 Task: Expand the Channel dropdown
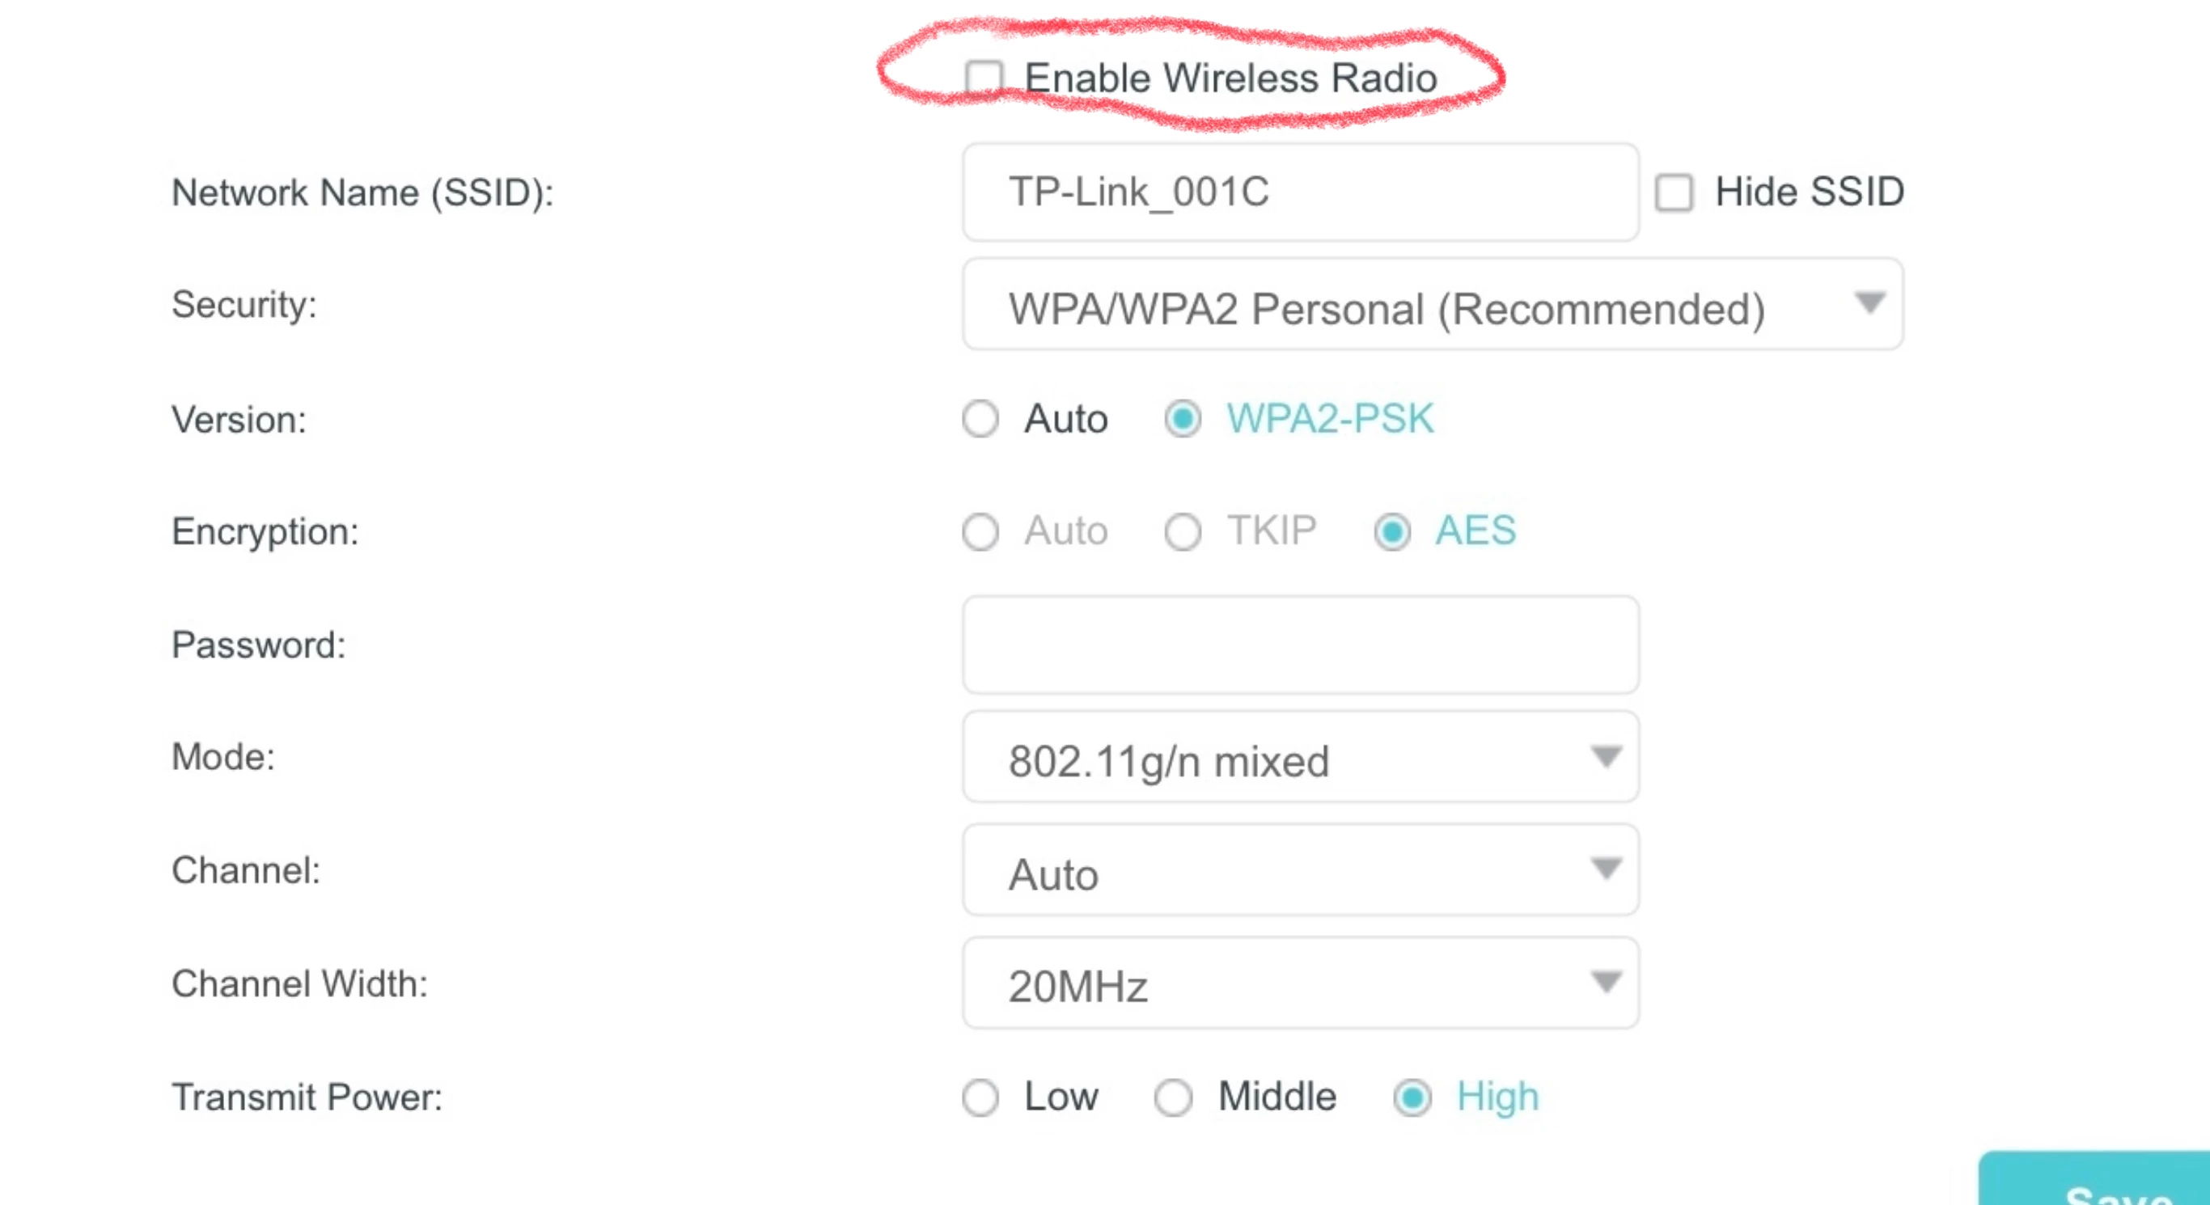click(1300, 870)
